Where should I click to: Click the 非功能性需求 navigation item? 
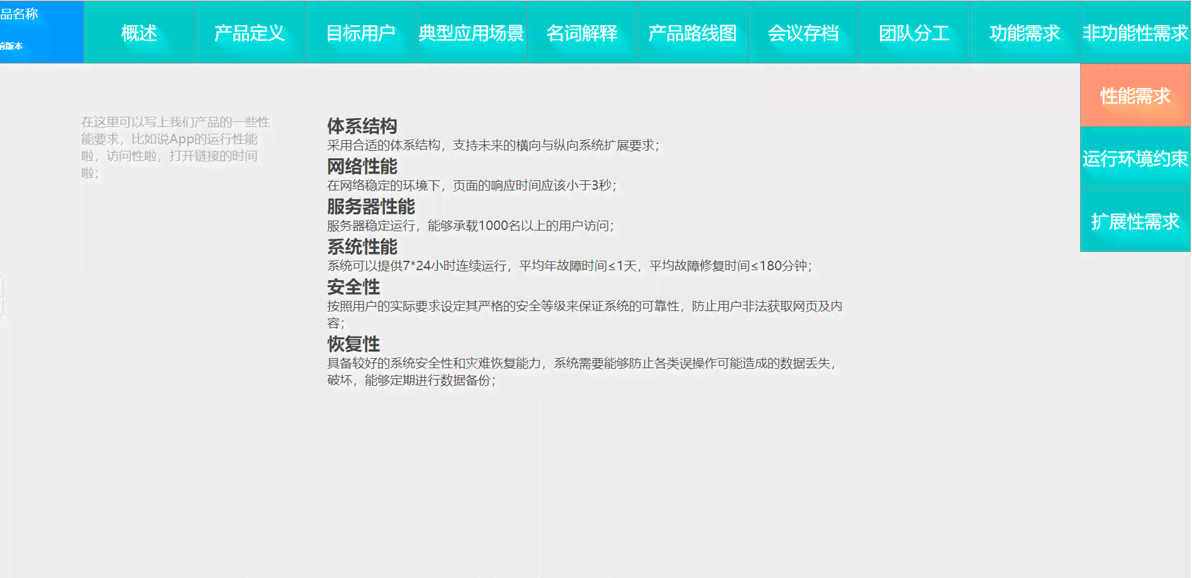pos(1135,33)
